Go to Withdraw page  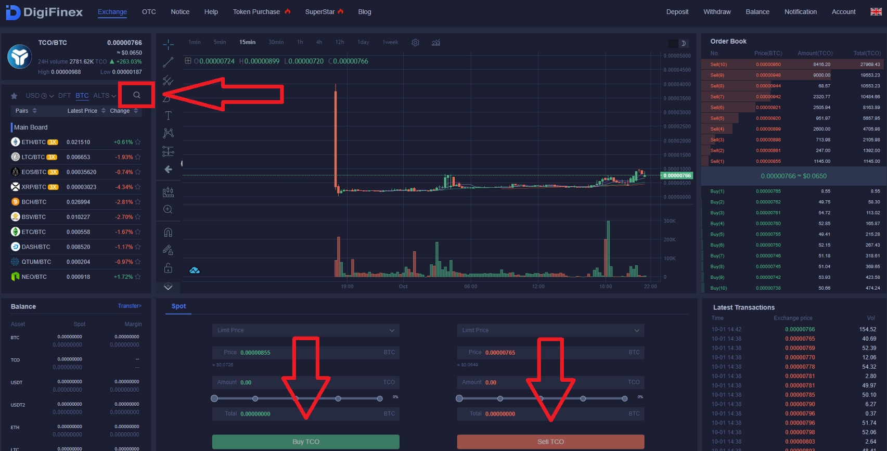tap(717, 12)
